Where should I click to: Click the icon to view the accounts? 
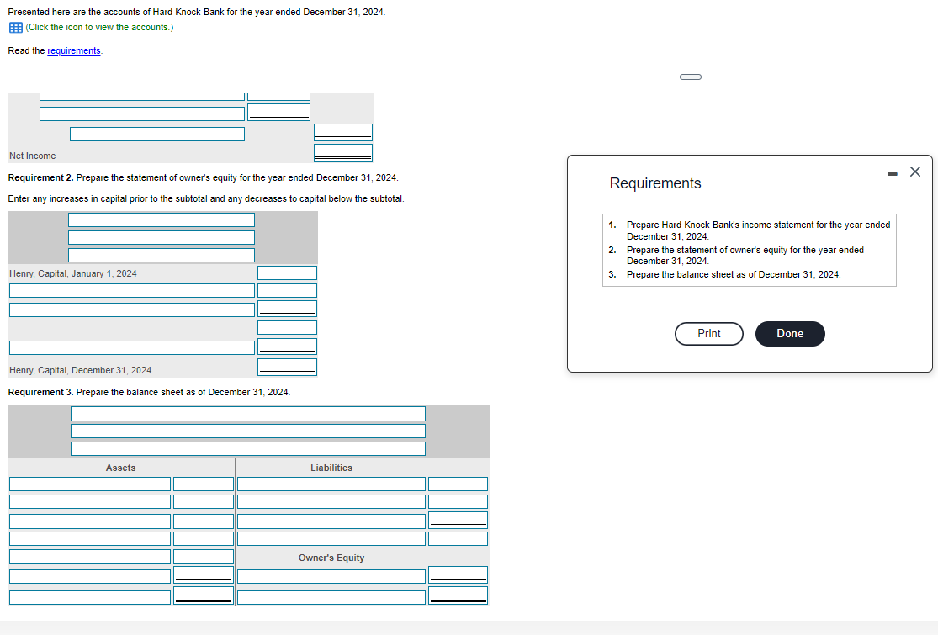pyautogui.click(x=14, y=27)
